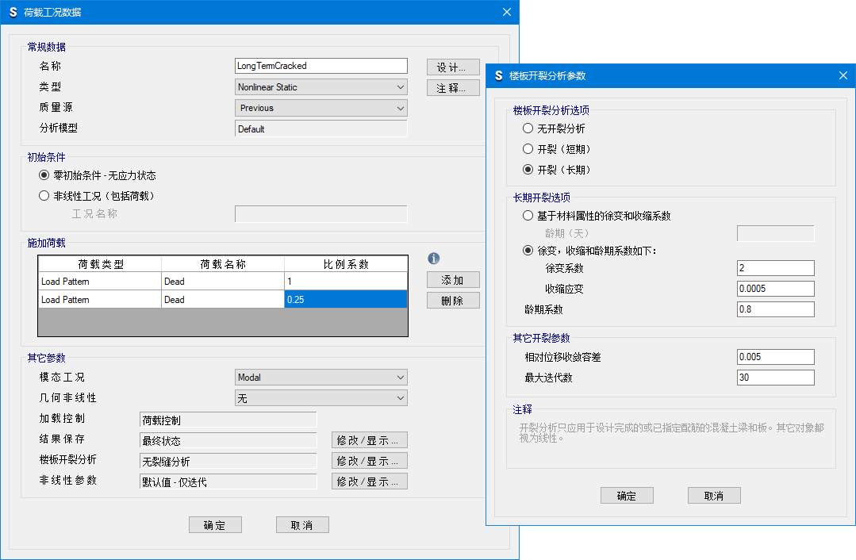856x560 pixels.
Task: Select 零初始条件 - 无应力状态 option
Action: click(x=44, y=175)
